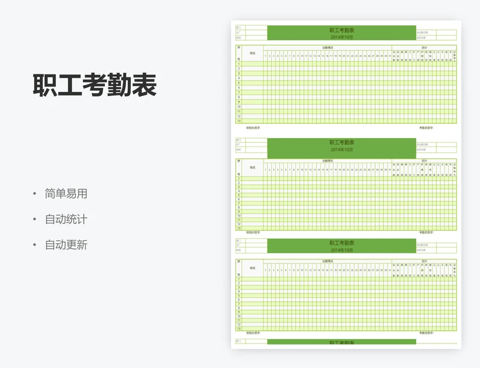Select the 简单易用 bullet text
The height and width of the screenshot is (368, 480).
66,194
